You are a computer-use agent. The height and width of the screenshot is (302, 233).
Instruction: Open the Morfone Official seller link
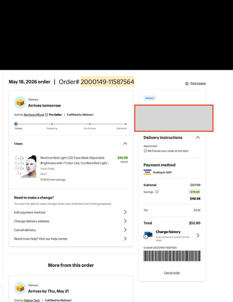(34, 114)
